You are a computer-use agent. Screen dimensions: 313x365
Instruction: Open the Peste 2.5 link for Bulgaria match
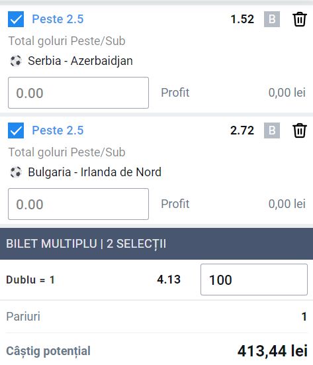(x=58, y=130)
